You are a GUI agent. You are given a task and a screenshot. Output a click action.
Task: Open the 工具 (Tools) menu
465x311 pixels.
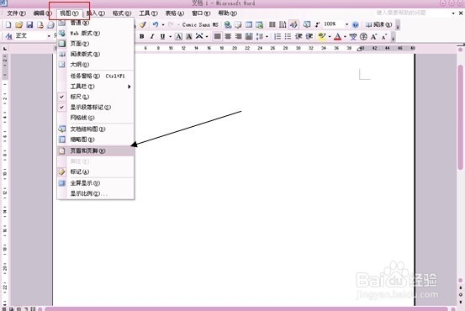pos(148,13)
